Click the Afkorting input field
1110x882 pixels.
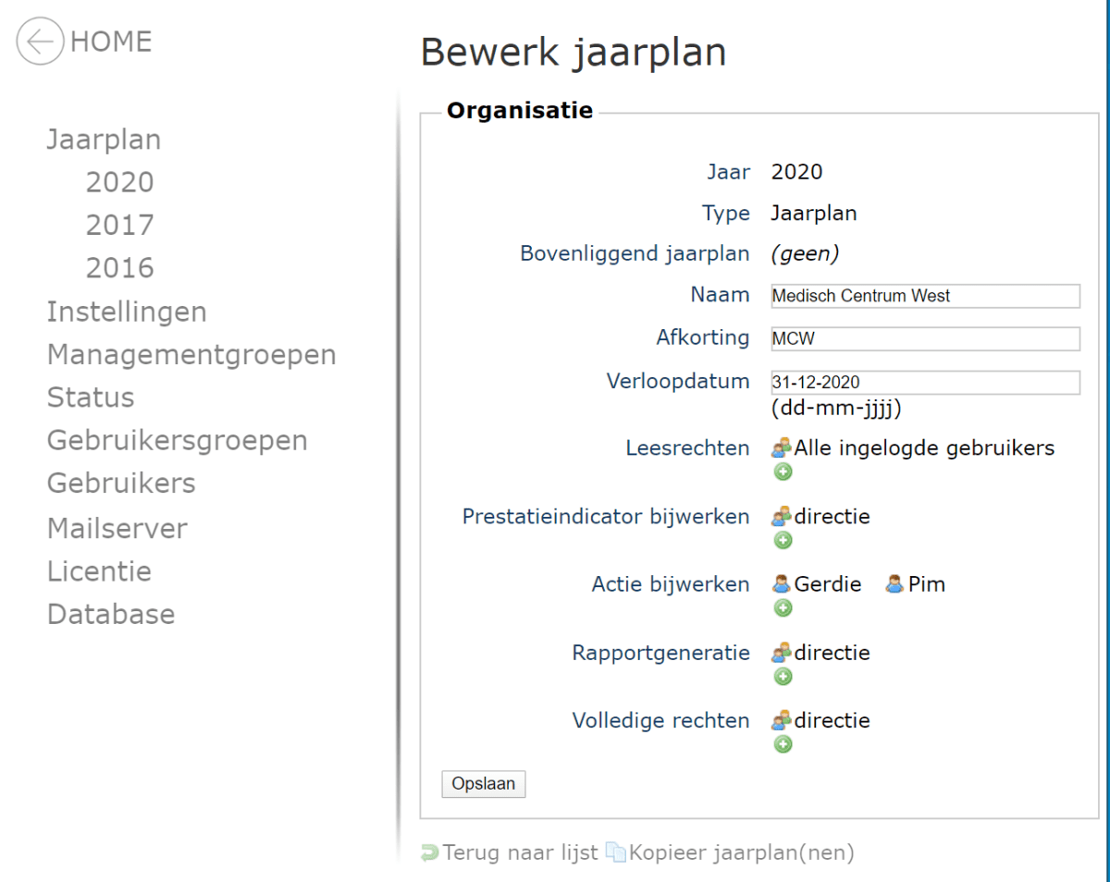coord(925,338)
